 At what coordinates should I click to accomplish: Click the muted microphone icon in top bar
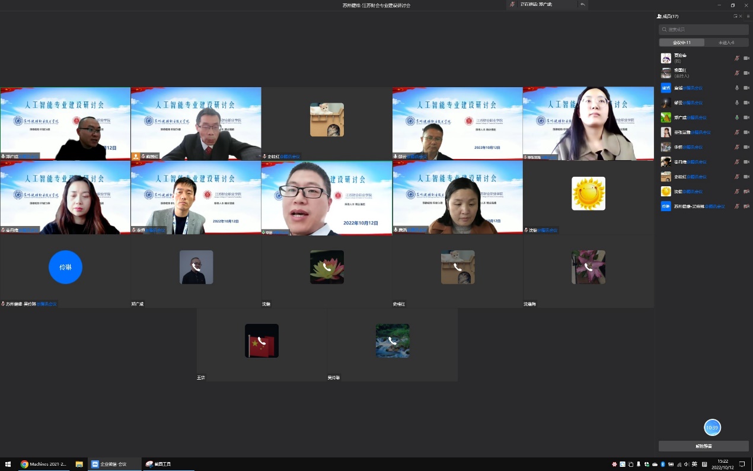[x=512, y=5]
